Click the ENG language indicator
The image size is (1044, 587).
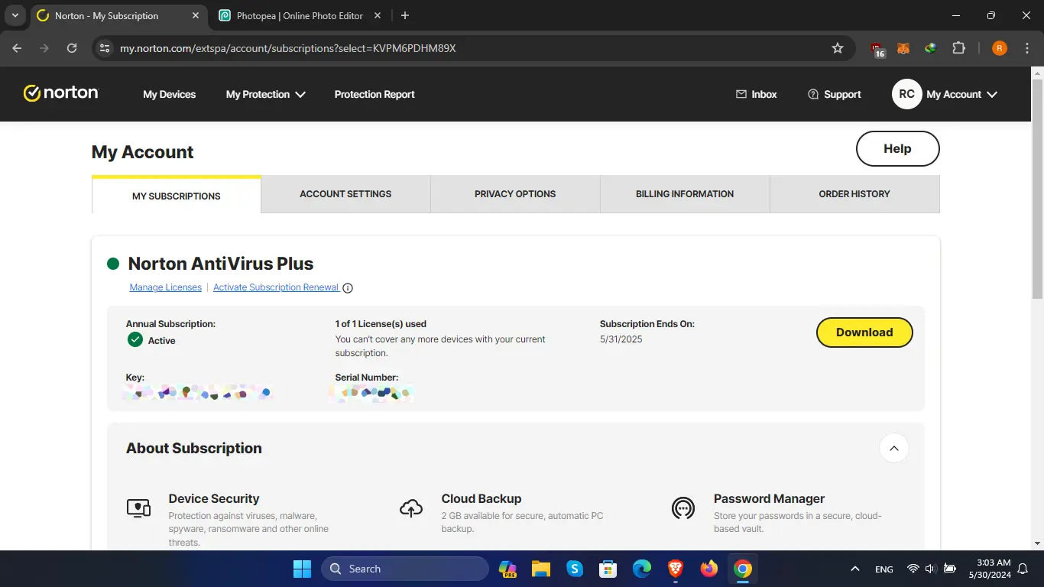[x=884, y=569]
